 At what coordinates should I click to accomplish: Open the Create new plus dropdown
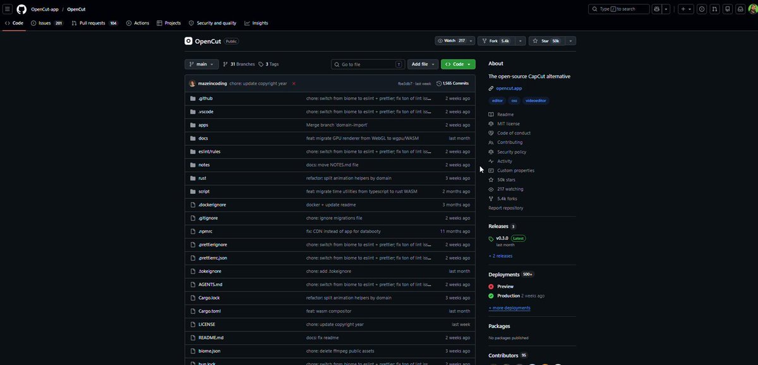pyautogui.click(x=685, y=9)
